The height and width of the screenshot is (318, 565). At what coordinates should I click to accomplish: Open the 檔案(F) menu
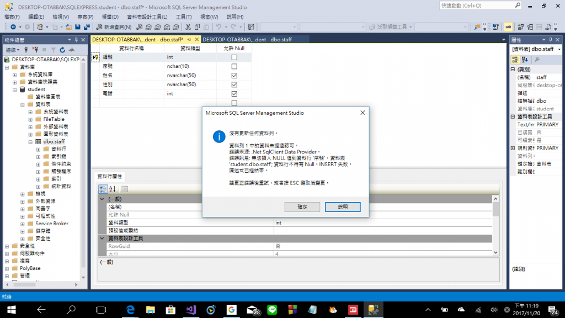click(x=12, y=17)
